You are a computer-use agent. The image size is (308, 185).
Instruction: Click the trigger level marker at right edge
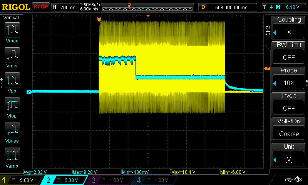pyautogui.click(x=267, y=69)
